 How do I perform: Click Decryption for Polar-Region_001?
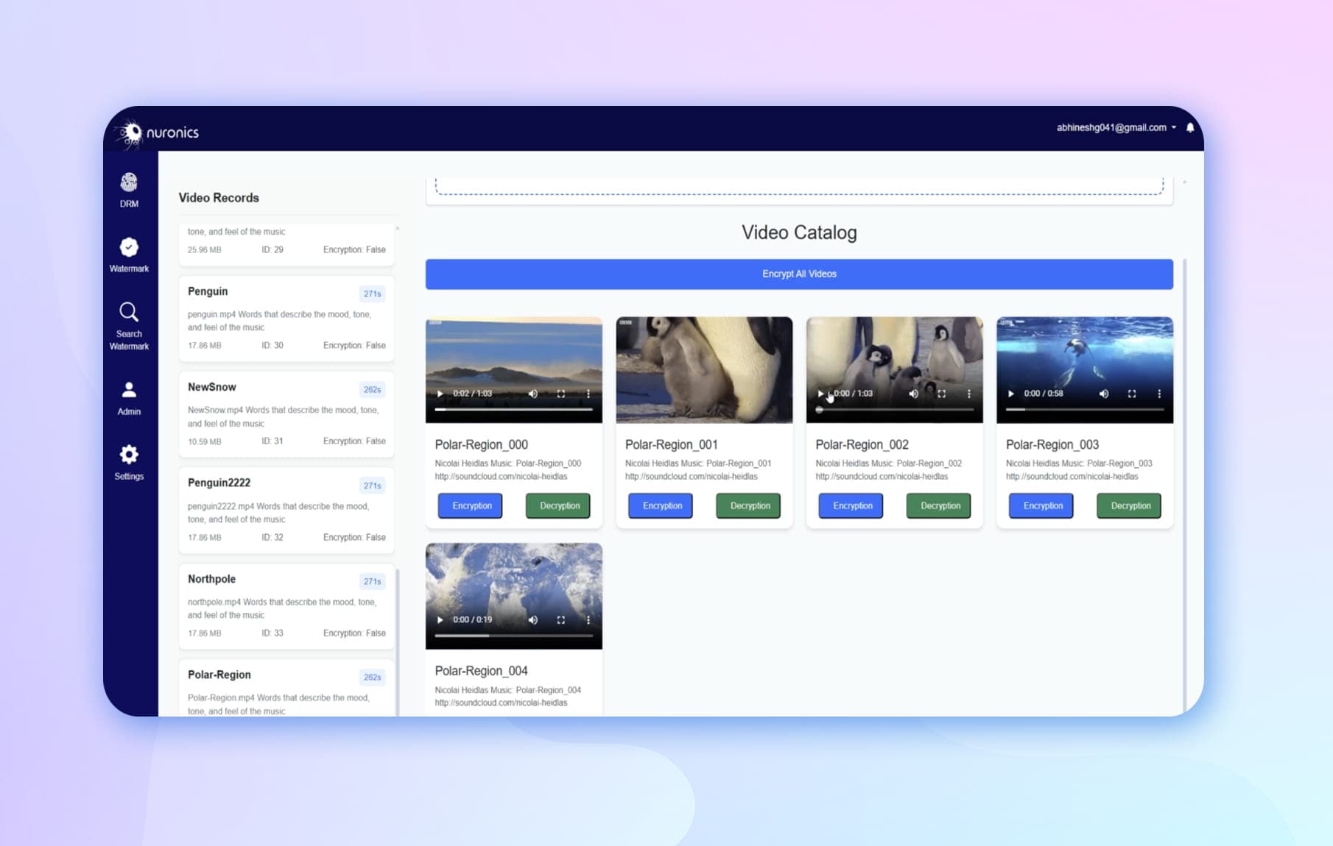(x=750, y=505)
